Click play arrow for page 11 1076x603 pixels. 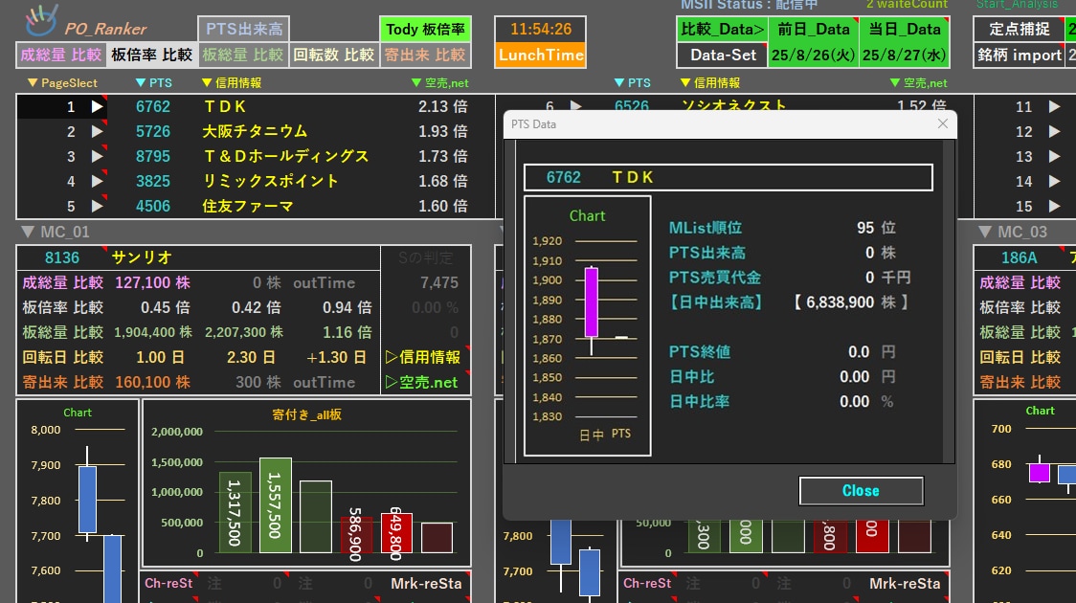1054,106
